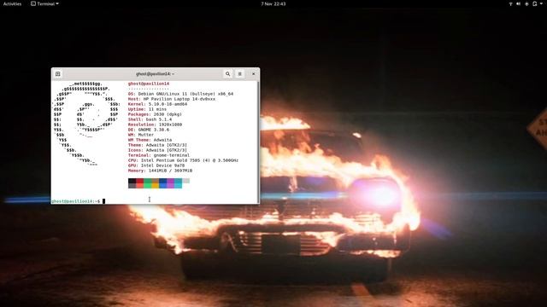547x307 pixels.
Task: Click the Host line HP Pavilion Laptop
Action: (172, 99)
